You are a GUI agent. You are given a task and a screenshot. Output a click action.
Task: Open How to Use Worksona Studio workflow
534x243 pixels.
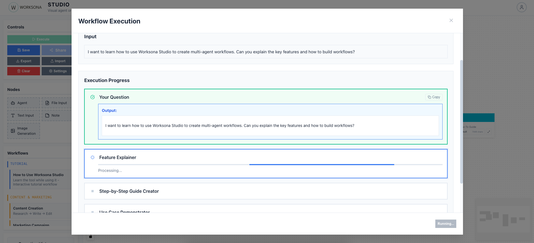[x=41, y=179]
